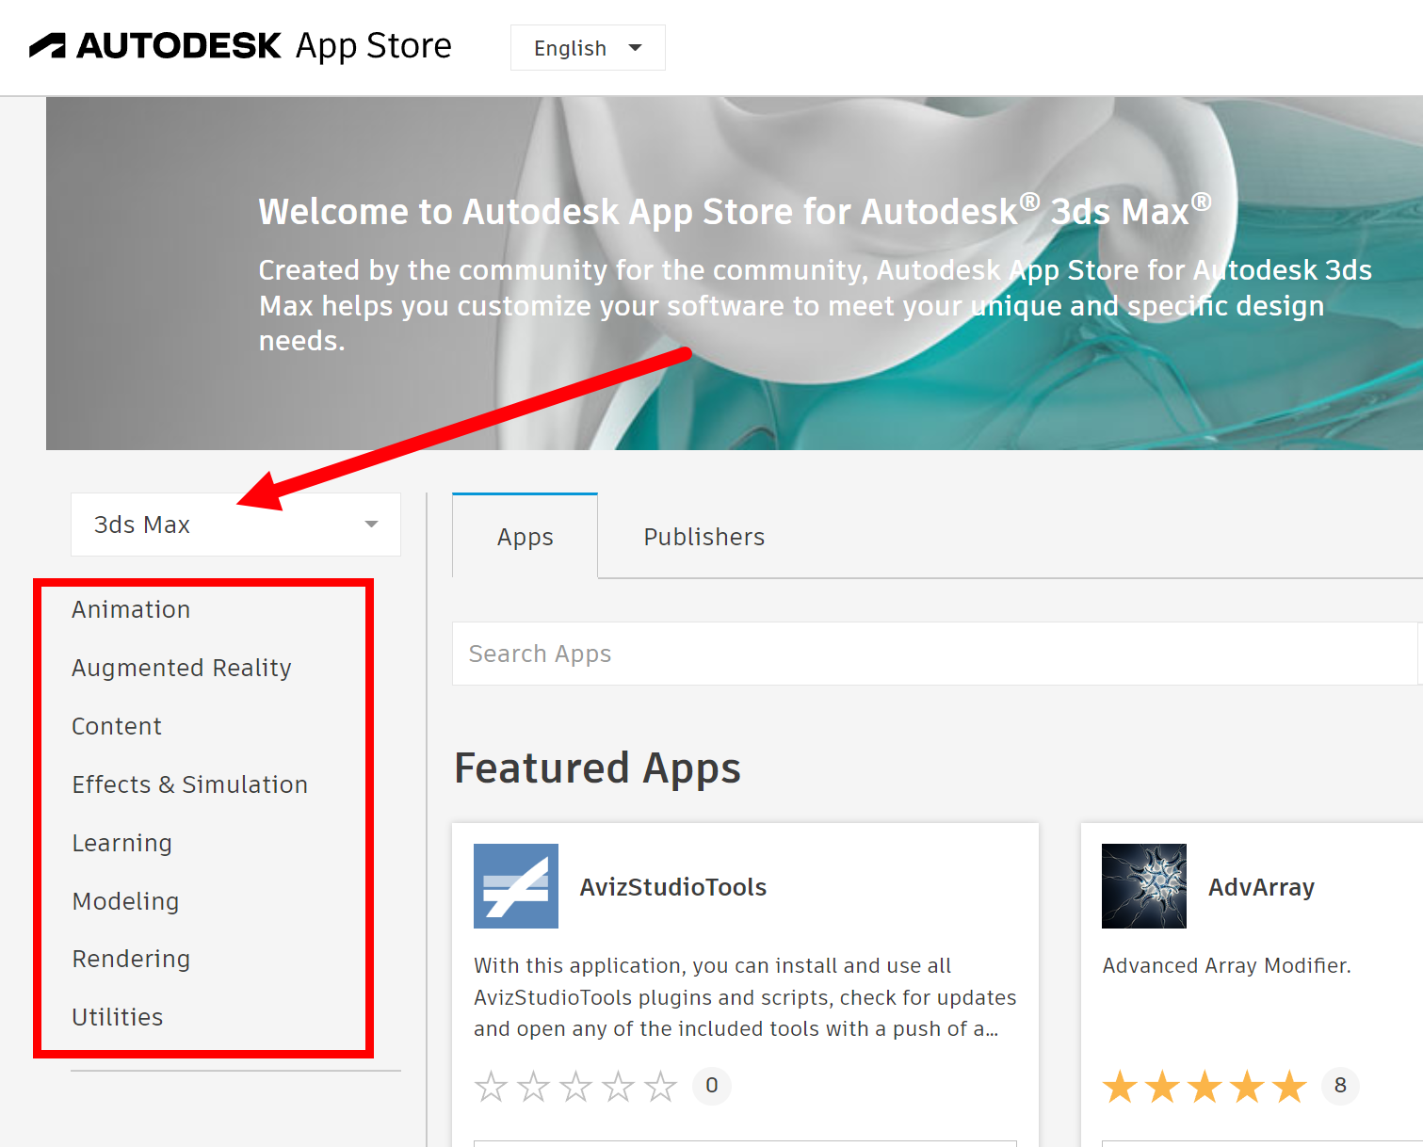The image size is (1423, 1147).
Task: Click the AvizStudioTools star rating
Action: pos(575,1086)
